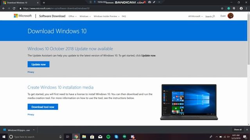Viewport: 250px width, 140px height.
Task: Open the People icon in system tray
Action: (x=211, y=136)
